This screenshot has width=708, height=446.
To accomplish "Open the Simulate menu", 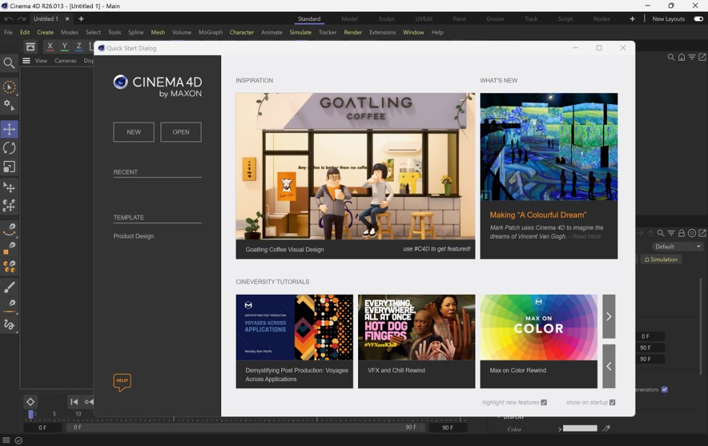I will 300,32.
